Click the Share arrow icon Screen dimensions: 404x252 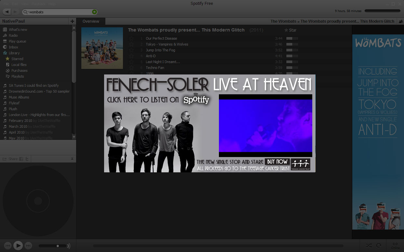coord(5,159)
